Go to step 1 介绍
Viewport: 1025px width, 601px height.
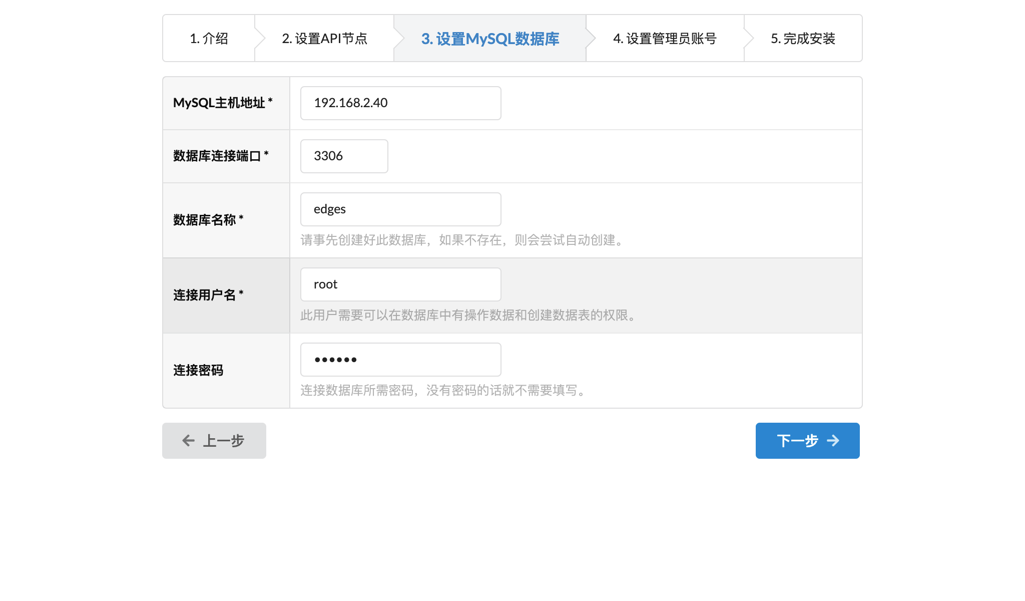pos(209,39)
